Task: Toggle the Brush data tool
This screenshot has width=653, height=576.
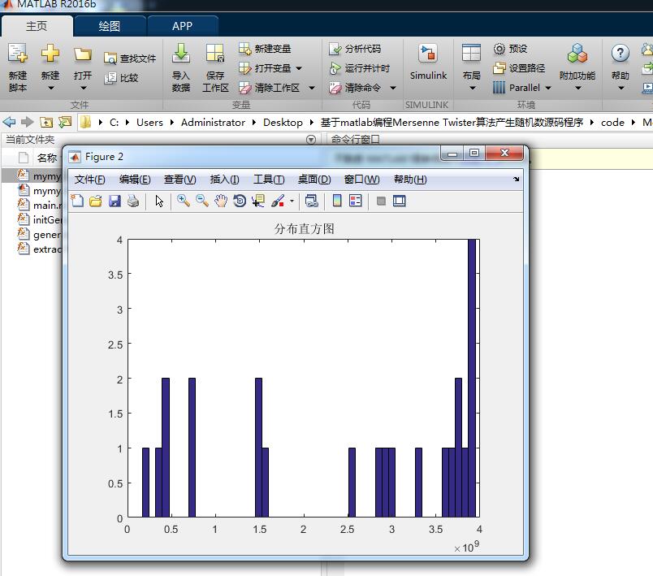Action: click(x=277, y=201)
